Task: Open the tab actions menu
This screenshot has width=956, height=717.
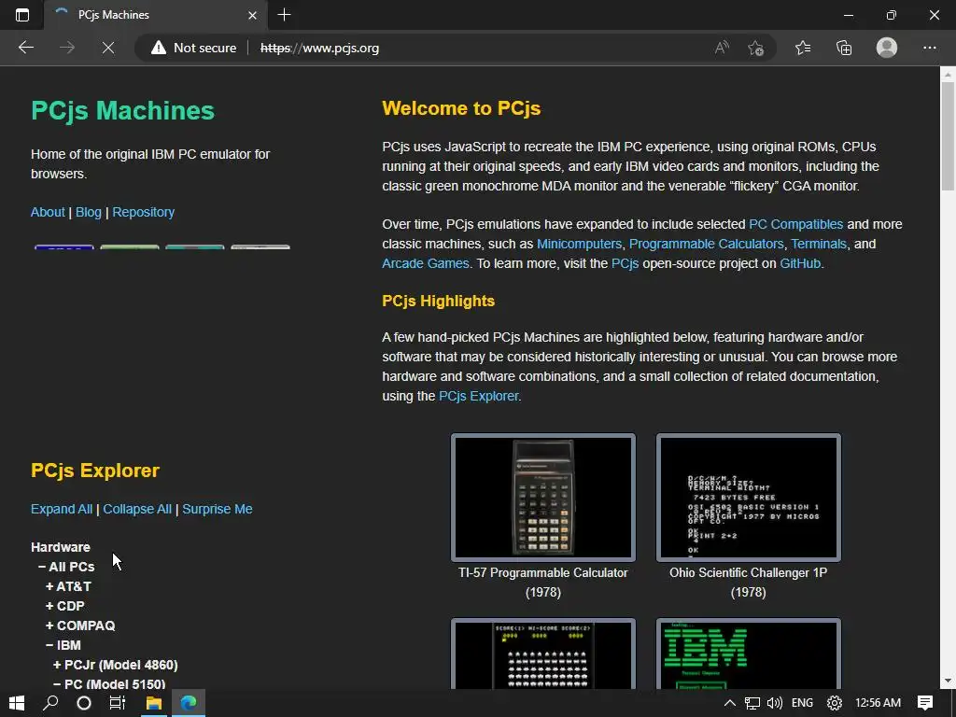Action: pyautogui.click(x=22, y=15)
